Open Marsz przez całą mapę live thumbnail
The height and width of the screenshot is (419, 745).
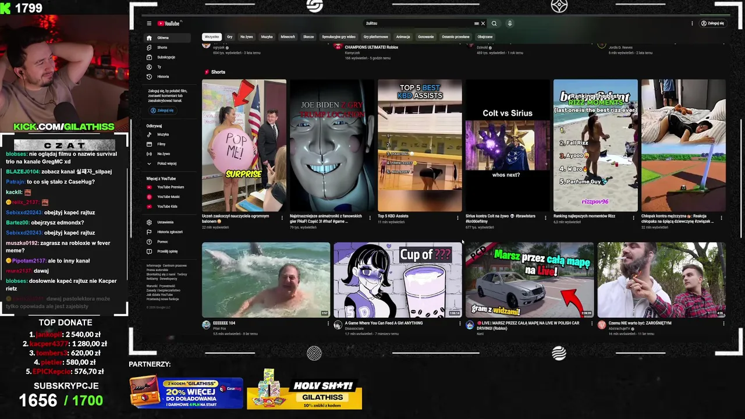(530, 280)
